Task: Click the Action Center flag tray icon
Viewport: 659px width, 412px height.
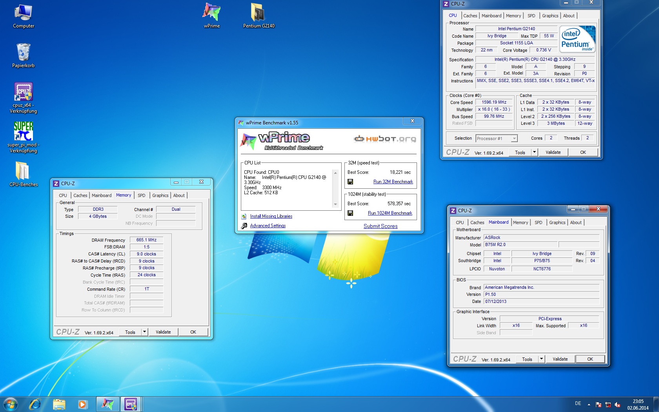Action: click(599, 404)
